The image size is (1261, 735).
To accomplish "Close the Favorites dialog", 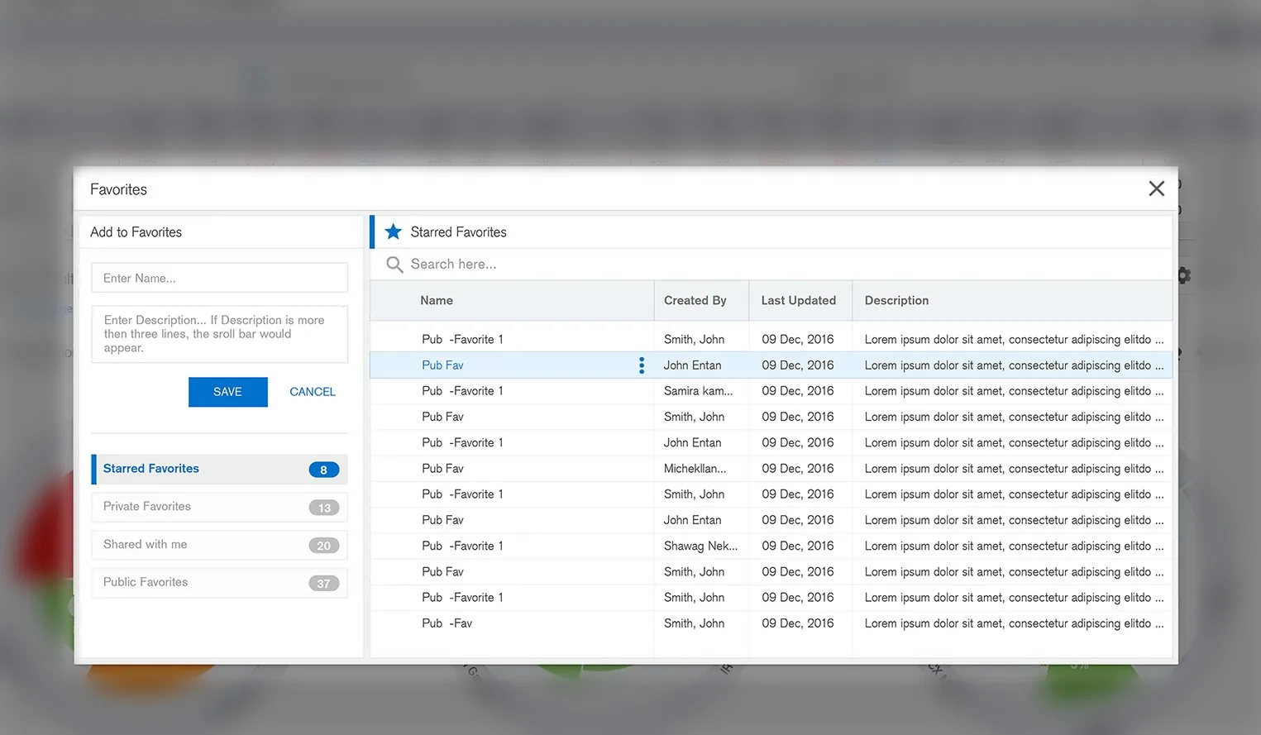I will coord(1156,189).
